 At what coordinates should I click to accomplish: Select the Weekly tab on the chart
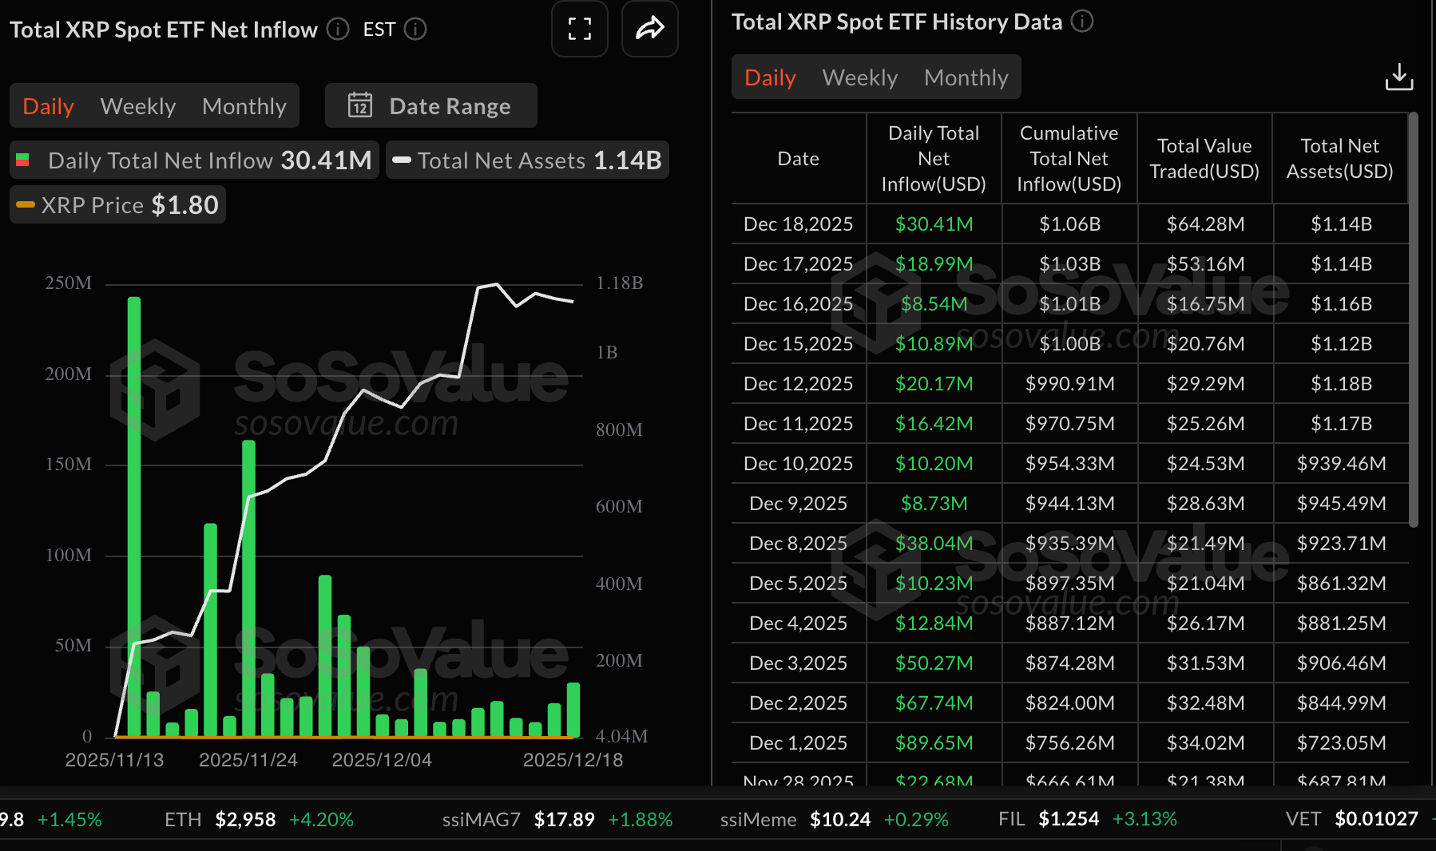137,105
